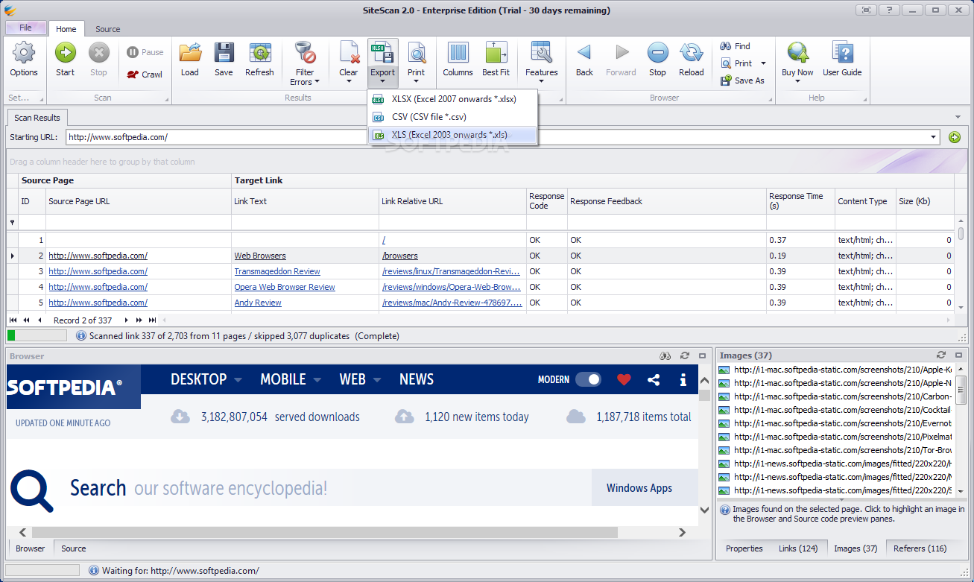Click the Images list vertical scrollbar

point(961,392)
